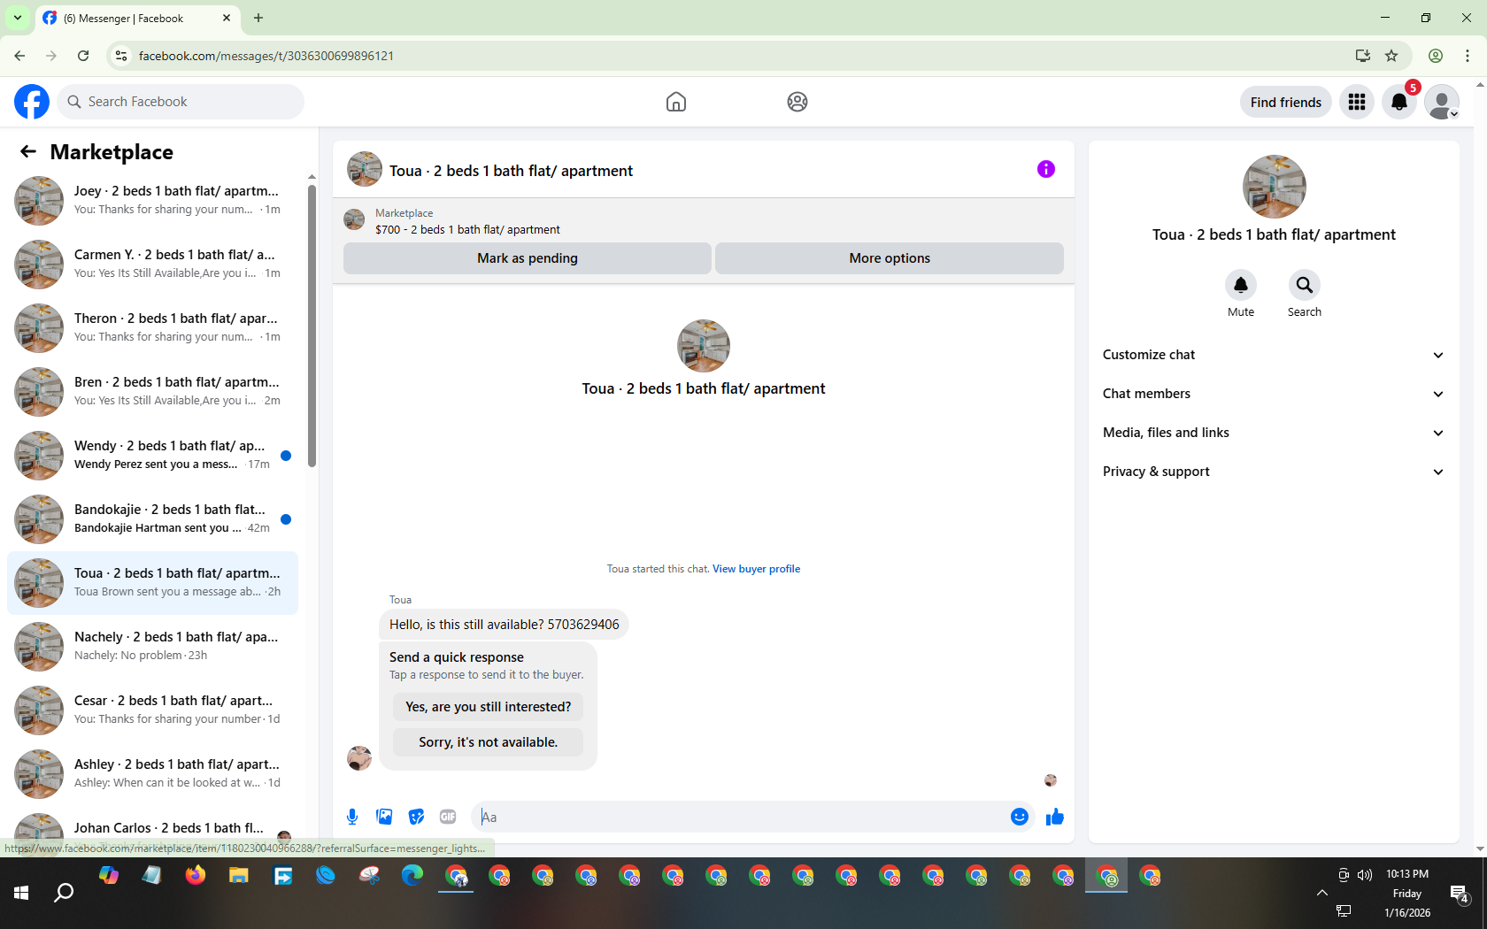The width and height of the screenshot is (1487, 929).
Task: Focus the Search Facebook field
Action: point(181,102)
